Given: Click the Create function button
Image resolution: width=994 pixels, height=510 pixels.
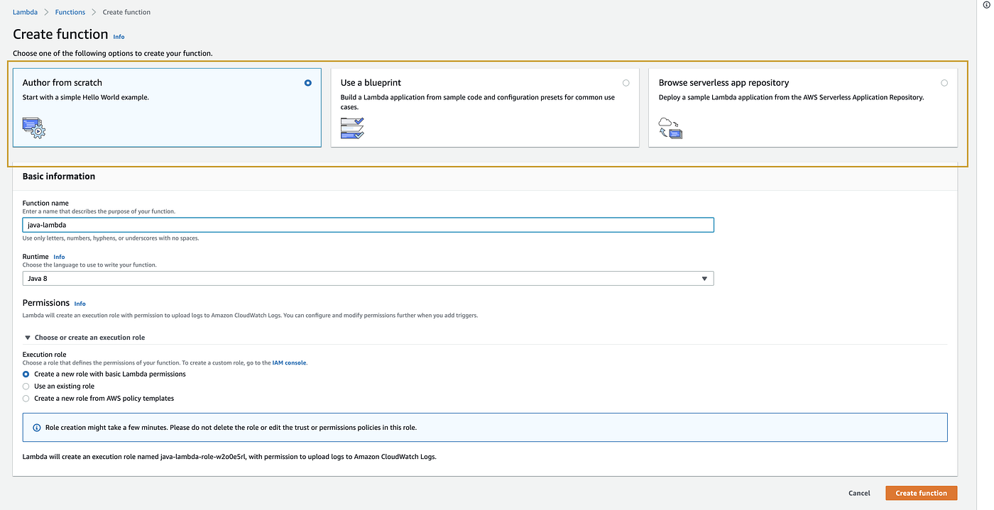Looking at the screenshot, I should coord(921,493).
